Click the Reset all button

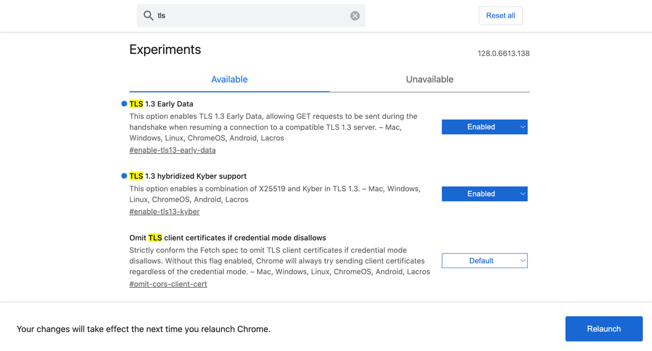[x=500, y=15]
